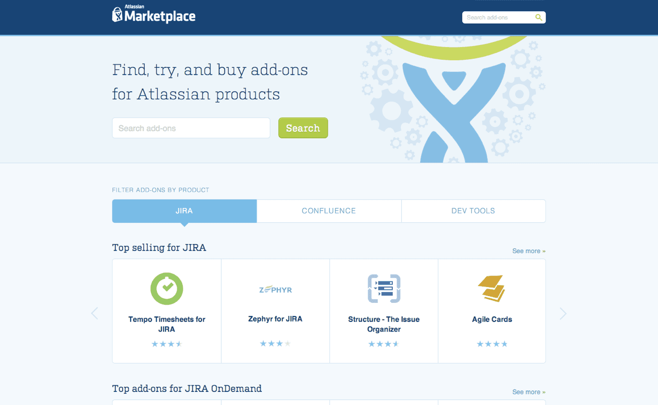The image size is (658, 405).
Task: Click star rating under Structure add-on
Action: point(384,344)
